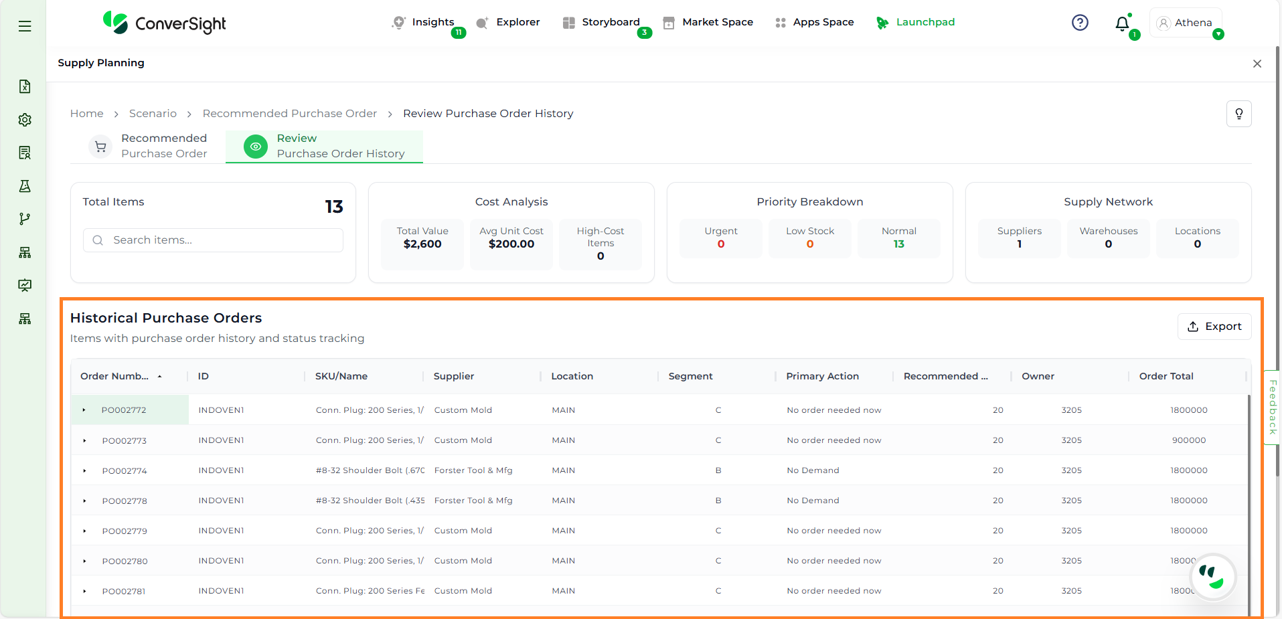Click the lightbulb tips icon
Image resolution: width=1282 pixels, height=619 pixels.
pyautogui.click(x=1238, y=114)
